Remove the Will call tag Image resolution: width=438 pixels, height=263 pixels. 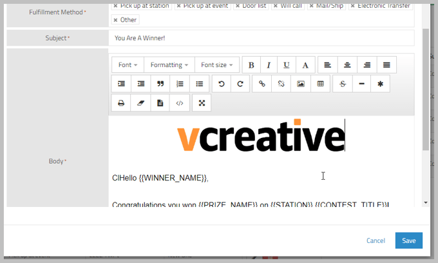pos(276,6)
